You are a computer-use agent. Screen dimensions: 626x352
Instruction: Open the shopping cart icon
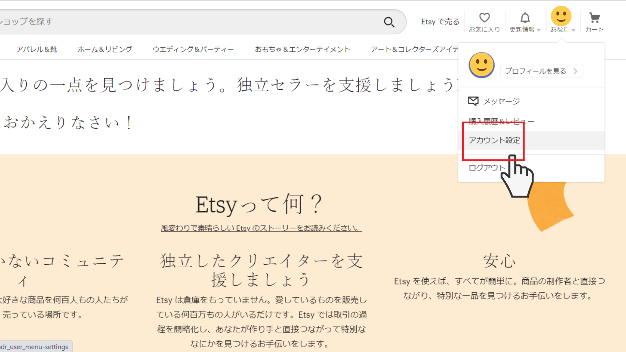point(595,18)
